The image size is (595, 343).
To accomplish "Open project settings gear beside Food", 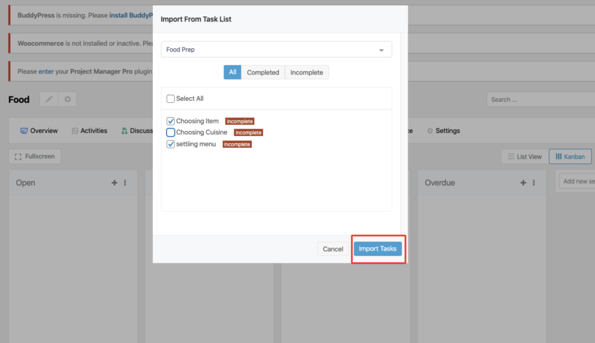I will click(x=67, y=99).
